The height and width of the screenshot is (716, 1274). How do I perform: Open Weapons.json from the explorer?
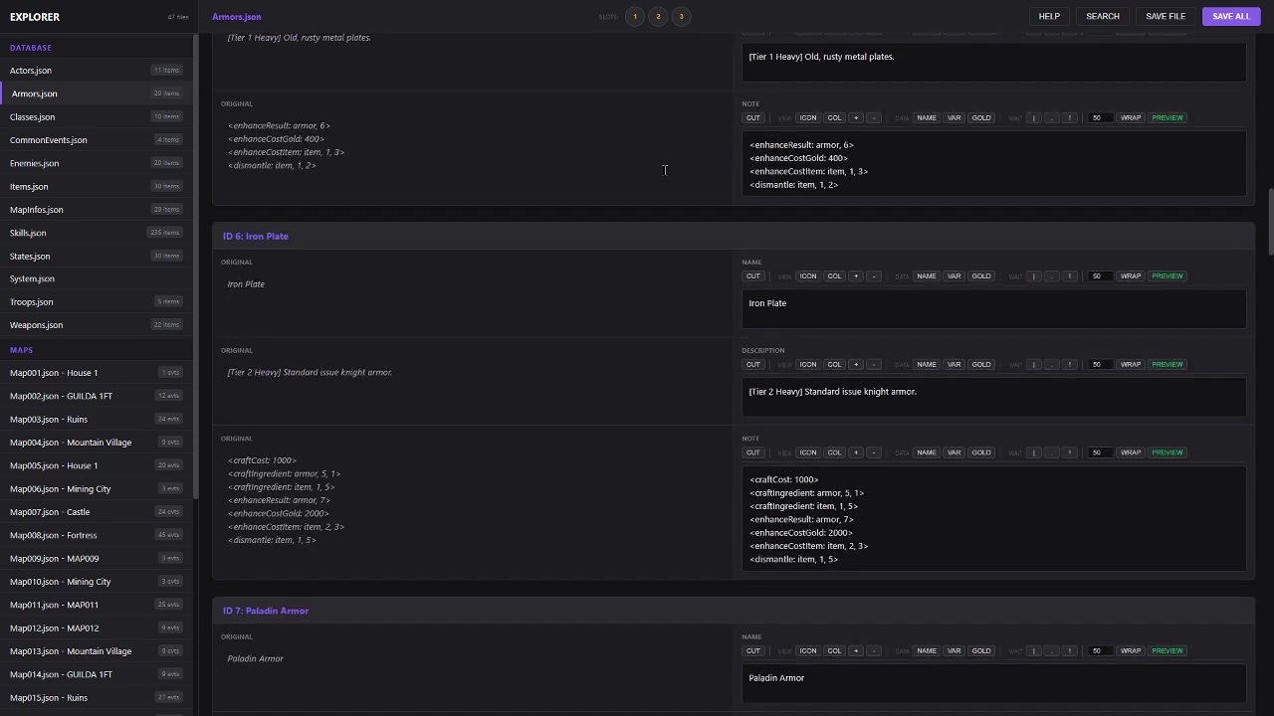tap(96, 325)
